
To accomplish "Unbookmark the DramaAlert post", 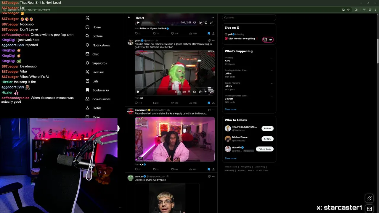I will click(x=209, y=169).
